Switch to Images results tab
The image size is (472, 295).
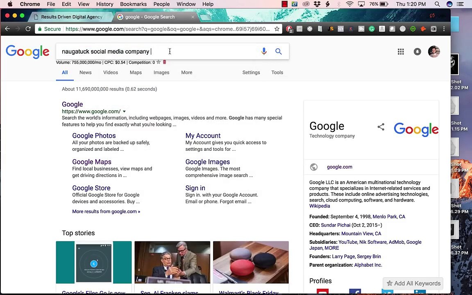[161, 72]
